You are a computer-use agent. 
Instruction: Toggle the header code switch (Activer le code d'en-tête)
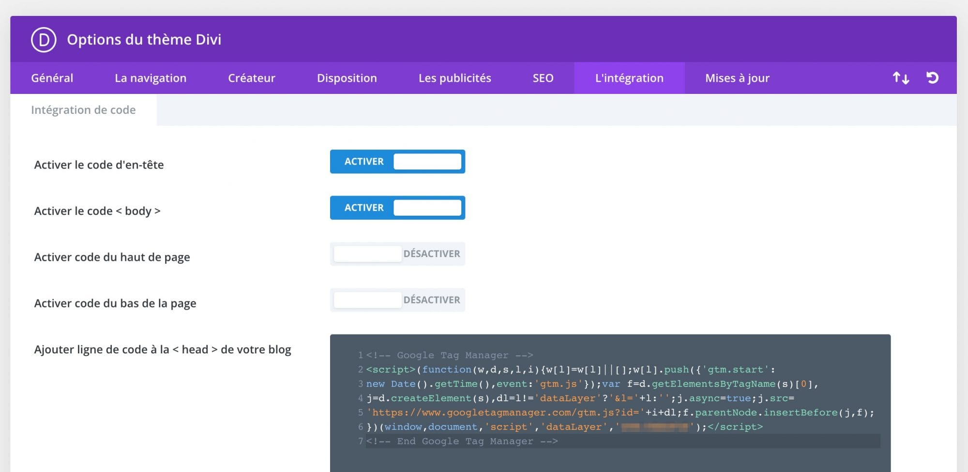(x=397, y=161)
